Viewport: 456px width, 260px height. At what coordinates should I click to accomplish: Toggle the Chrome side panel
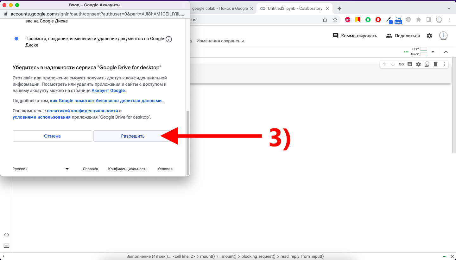429,20
